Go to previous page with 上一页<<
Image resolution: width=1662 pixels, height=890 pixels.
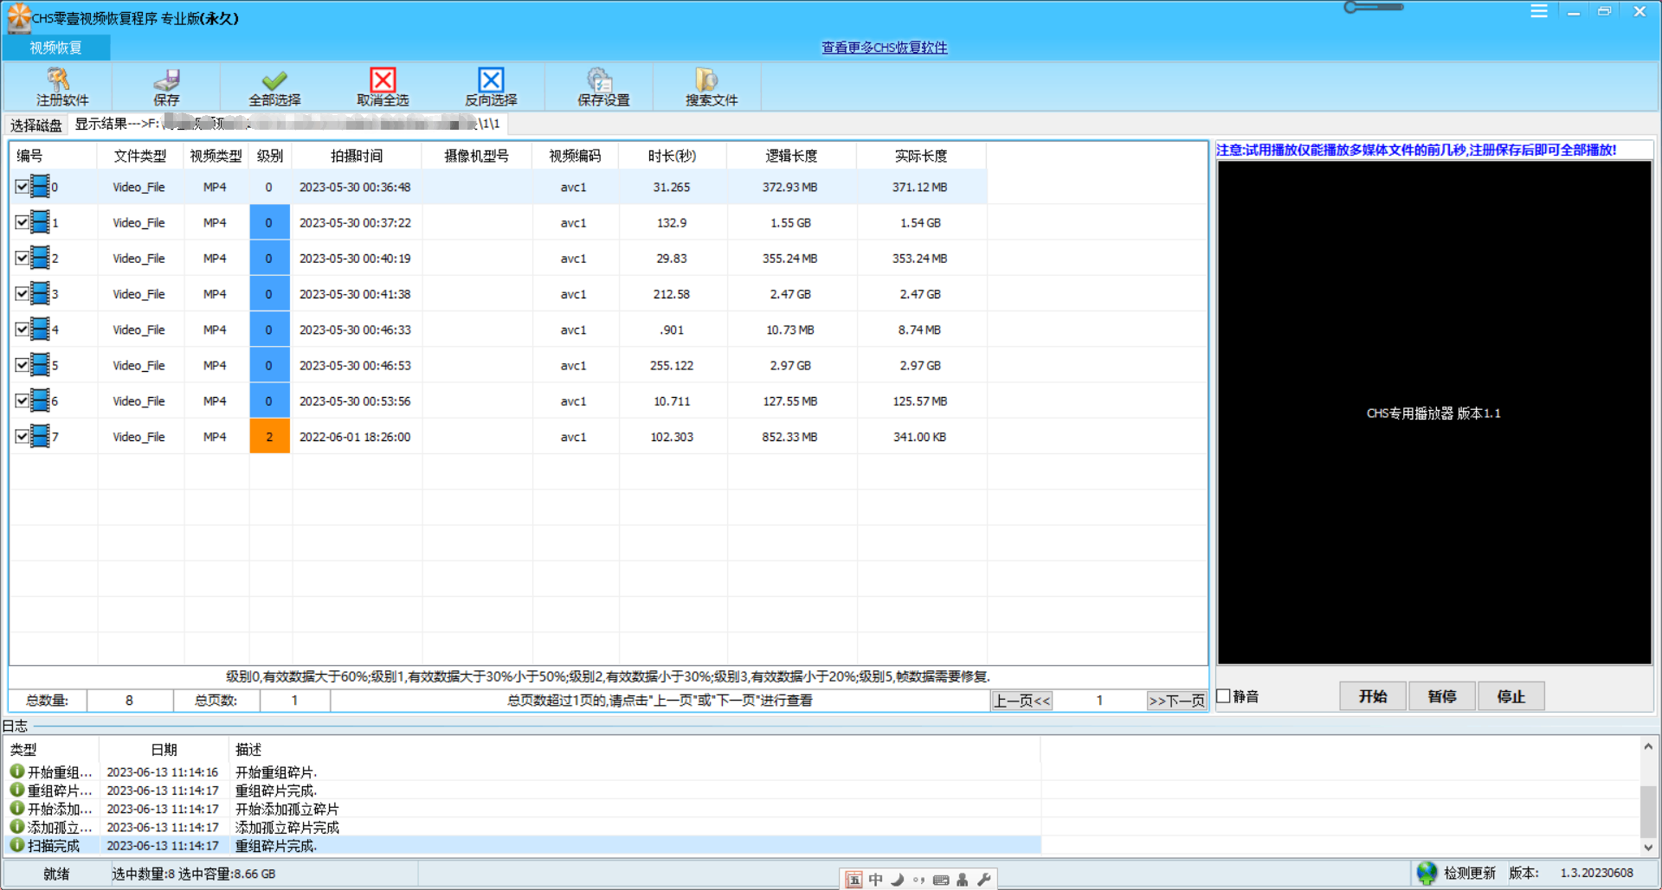(x=1021, y=701)
